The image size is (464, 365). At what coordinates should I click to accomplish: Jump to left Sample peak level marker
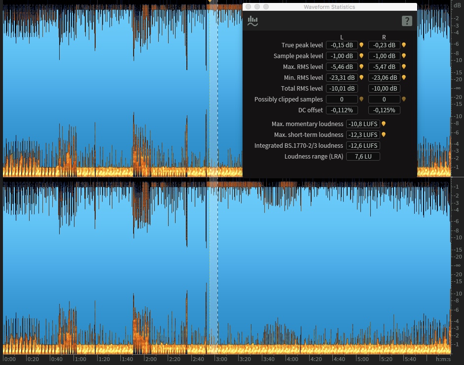point(361,56)
